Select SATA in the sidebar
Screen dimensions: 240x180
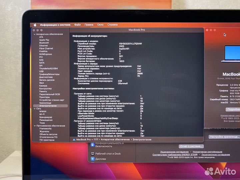[42, 63]
